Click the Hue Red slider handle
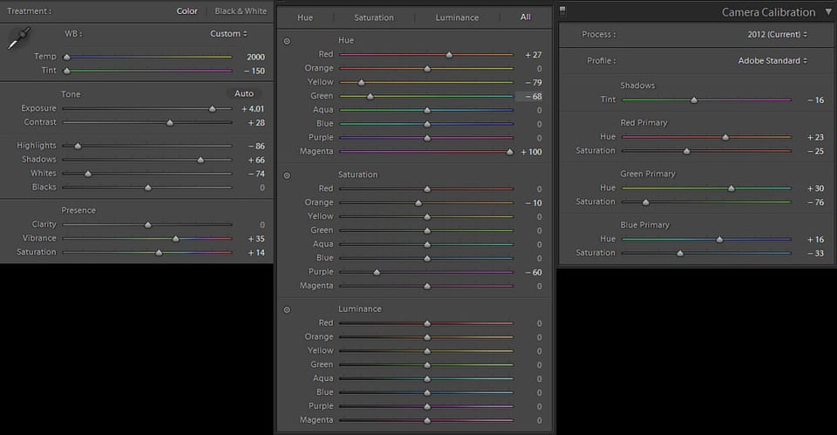837x435 pixels. [450, 55]
